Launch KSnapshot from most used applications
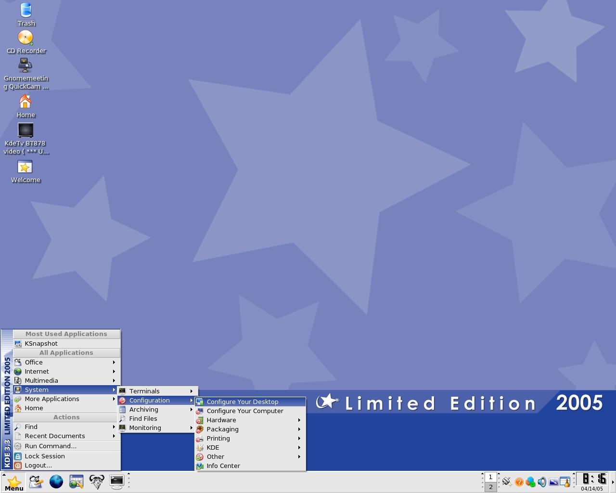The image size is (616, 493). (66, 344)
